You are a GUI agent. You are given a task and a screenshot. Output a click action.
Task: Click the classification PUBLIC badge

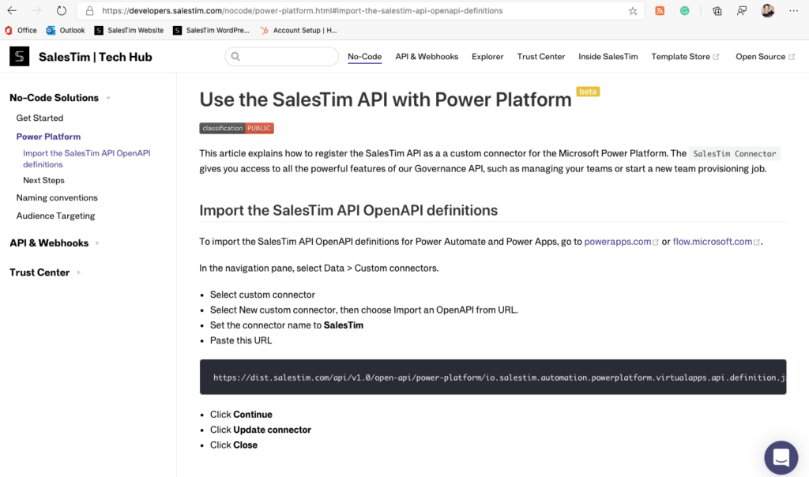tap(236, 129)
